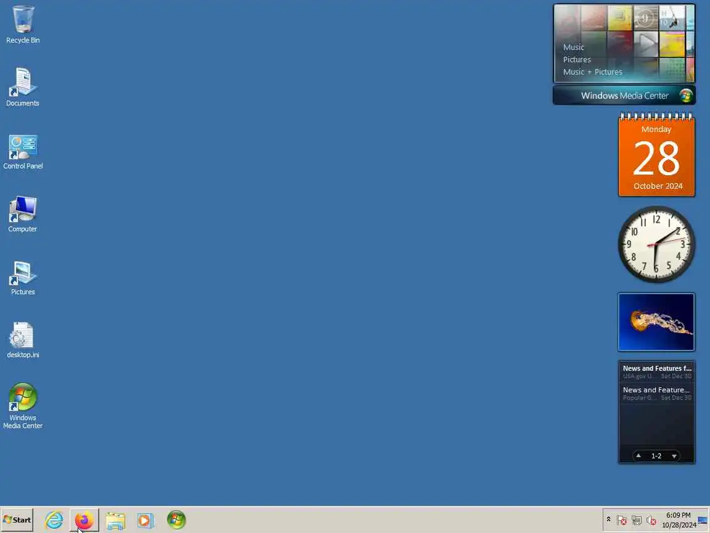Click the Windows Media Center gadget banner
The image size is (710, 533).
click(624, 96)
